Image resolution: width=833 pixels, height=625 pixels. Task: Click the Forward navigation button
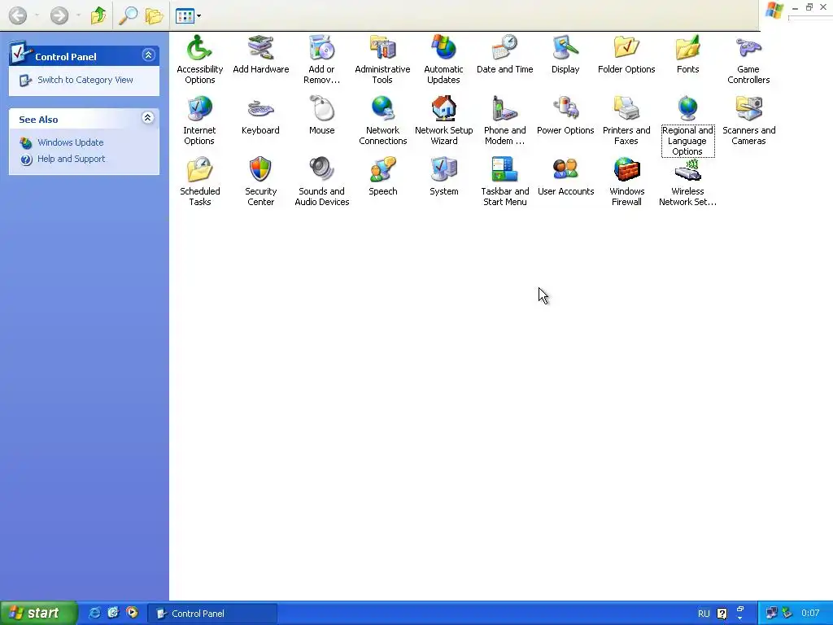pos(59,15)
